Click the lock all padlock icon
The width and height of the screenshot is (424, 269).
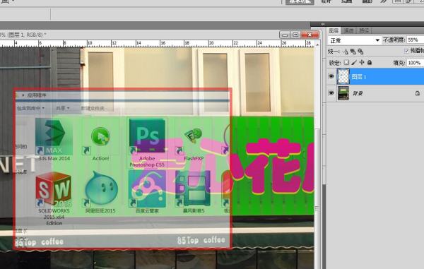(x=370, y=63)
